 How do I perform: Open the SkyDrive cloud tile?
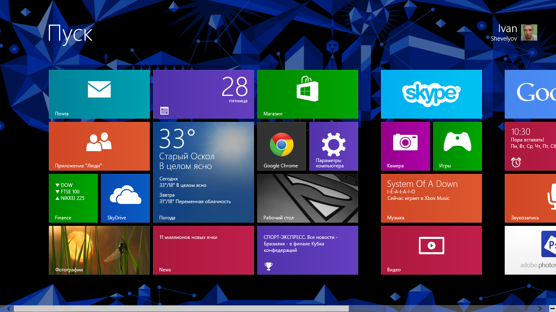click(x=125, y=198)
